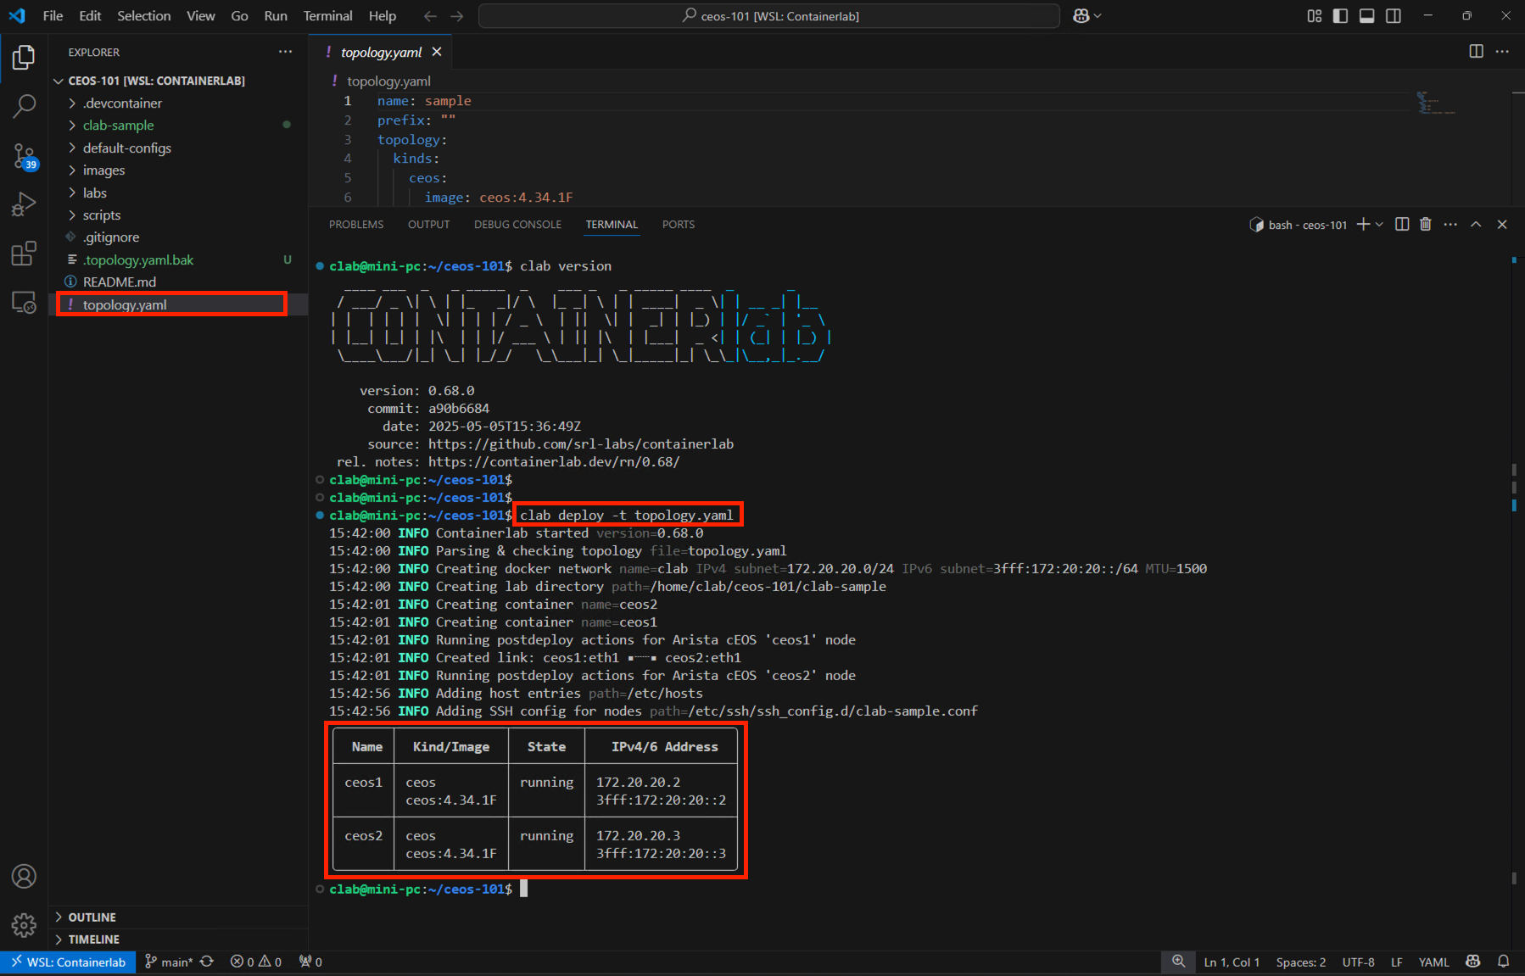Open the Search view
The height and width of the screenshot is (976, 1525).
tap(25, 105)
